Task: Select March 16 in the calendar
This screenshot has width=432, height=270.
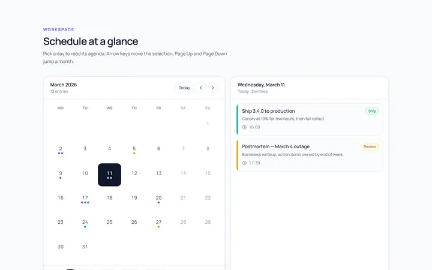Action: [61, 198]
